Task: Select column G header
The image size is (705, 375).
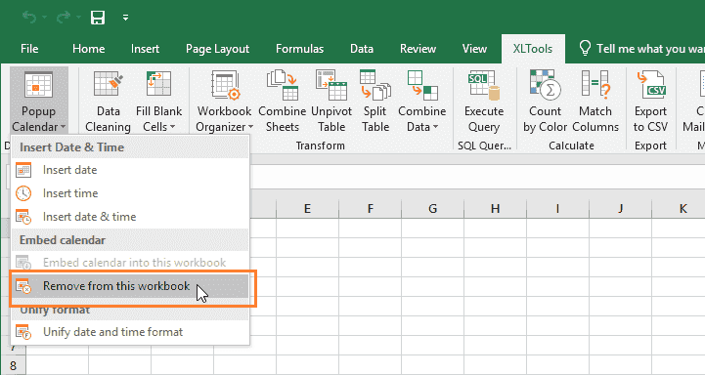Action: coord(432,208)
